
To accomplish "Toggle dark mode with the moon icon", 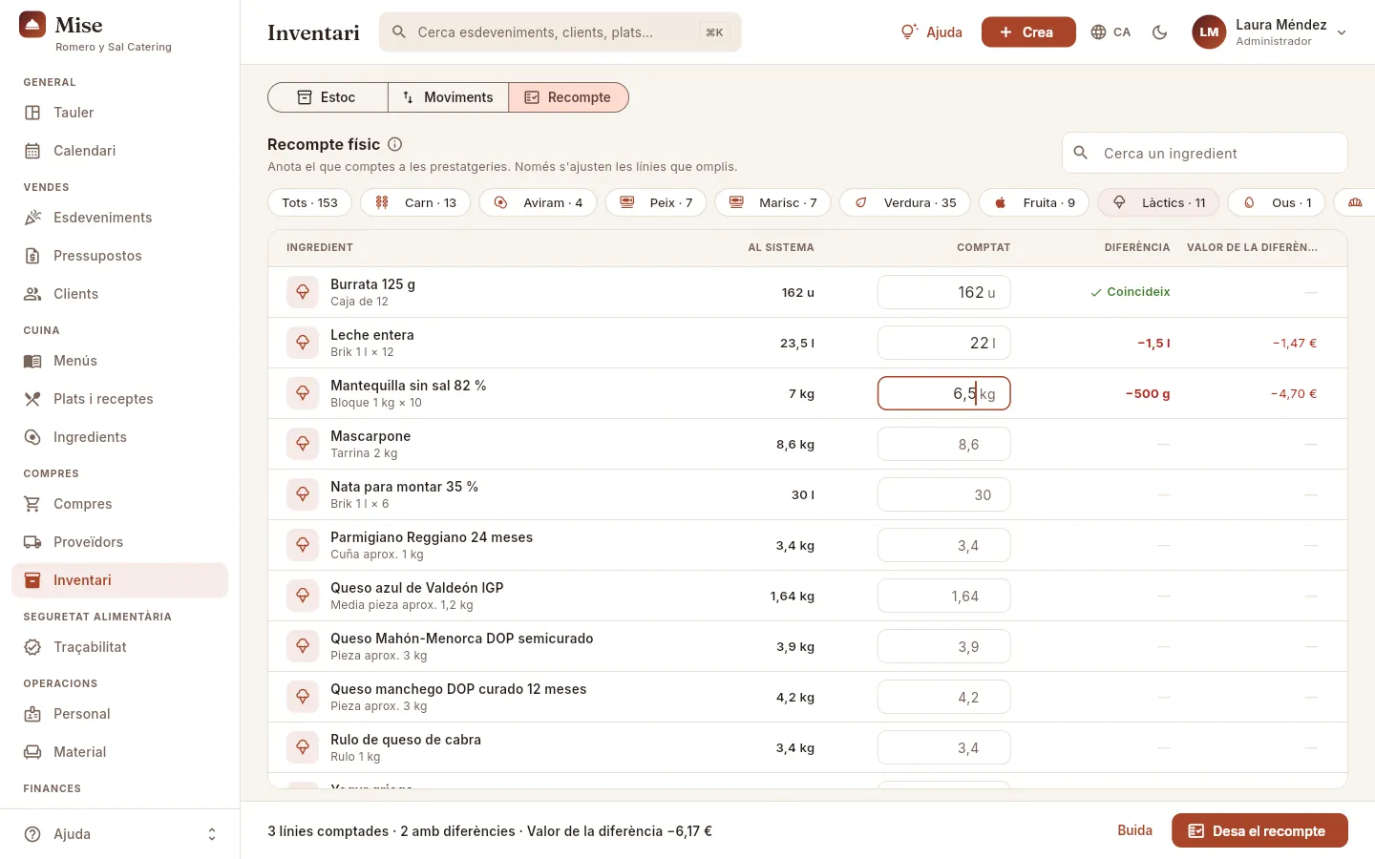I will pyautogui.click(x=1160, y=32).
